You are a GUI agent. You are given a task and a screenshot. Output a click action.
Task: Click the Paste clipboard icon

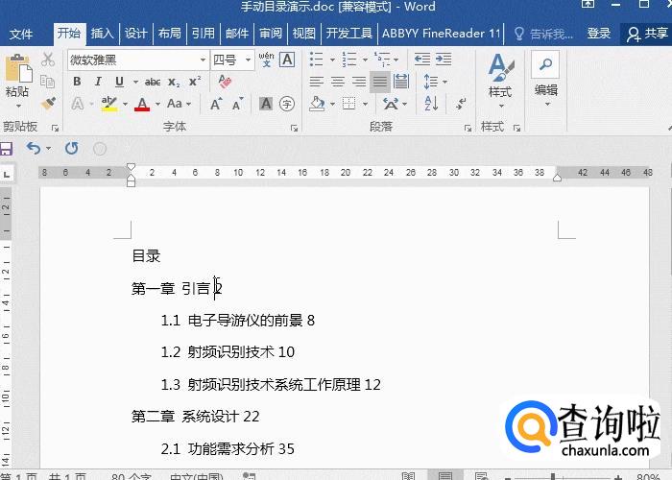[18, 70]
